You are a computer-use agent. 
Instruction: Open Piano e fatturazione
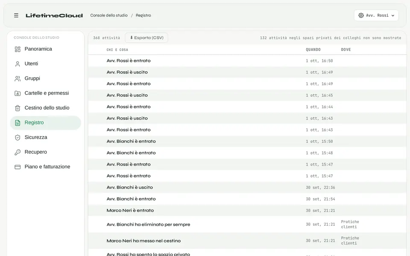click(46, 167)
